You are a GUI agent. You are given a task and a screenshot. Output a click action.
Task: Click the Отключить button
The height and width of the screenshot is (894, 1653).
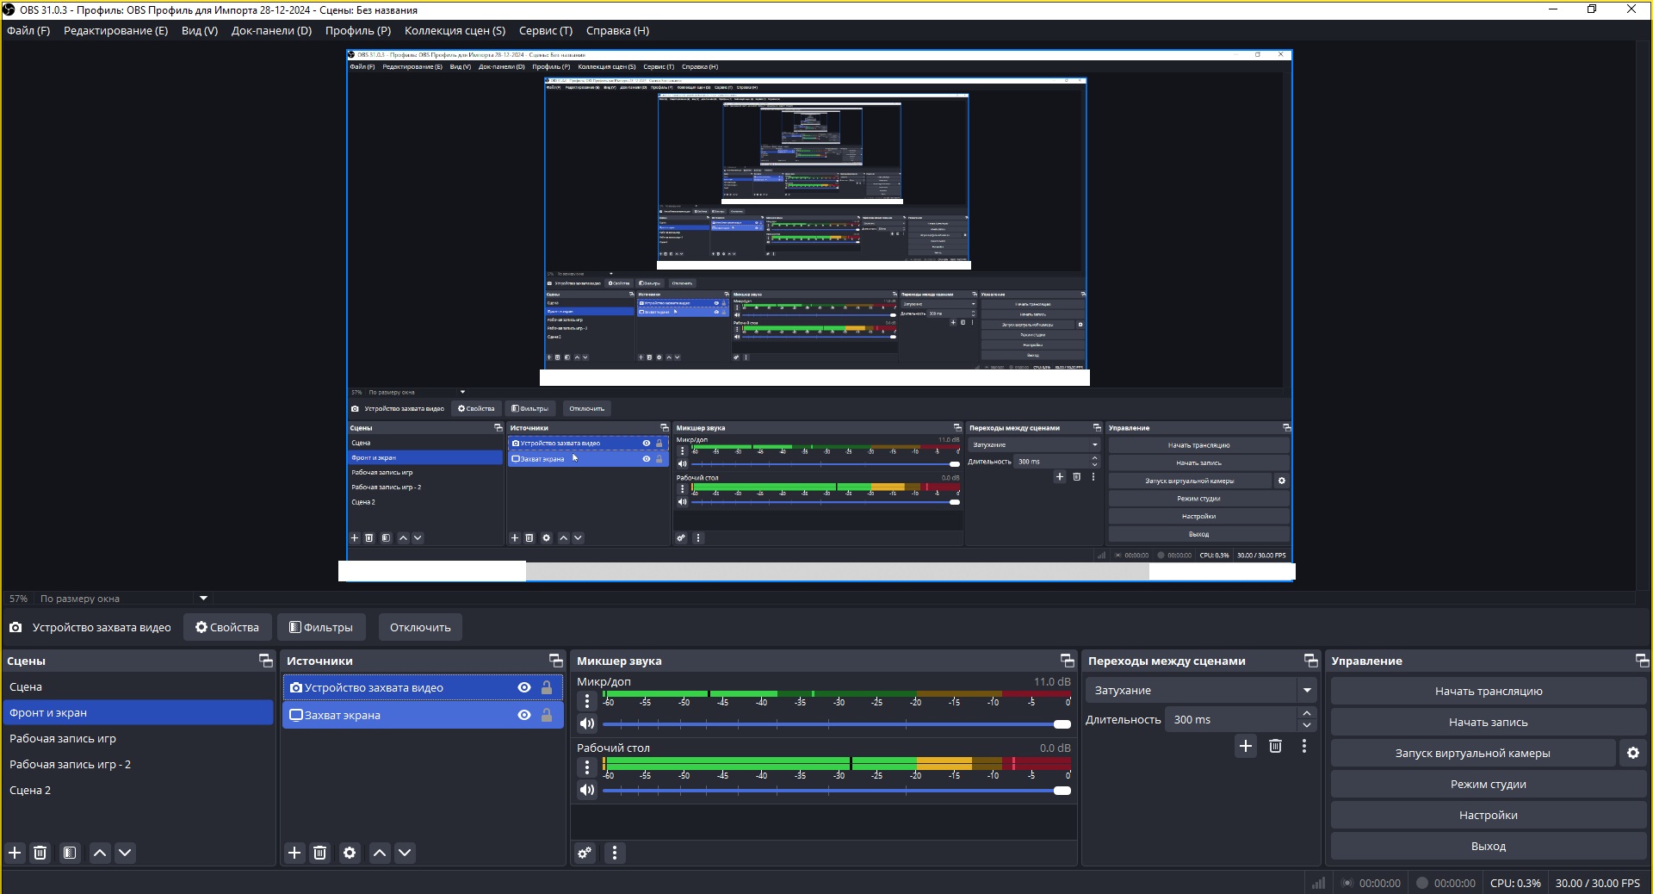pos(420,627)
